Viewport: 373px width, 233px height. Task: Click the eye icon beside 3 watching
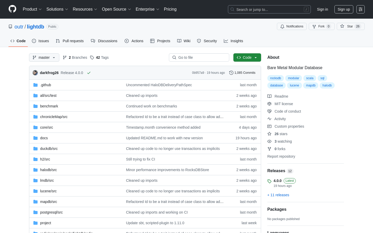[269, 141]
